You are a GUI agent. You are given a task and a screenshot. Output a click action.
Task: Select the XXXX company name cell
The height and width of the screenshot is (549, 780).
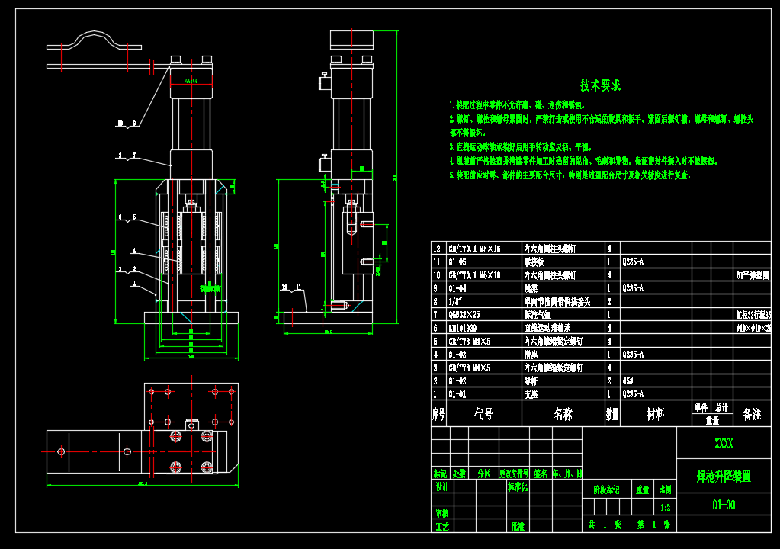(x=724, y=443)
